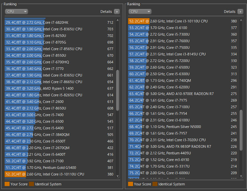
Task: Select row 73 Core m3-6Y30
Action: pyautogui.click(x=183, y=160)
